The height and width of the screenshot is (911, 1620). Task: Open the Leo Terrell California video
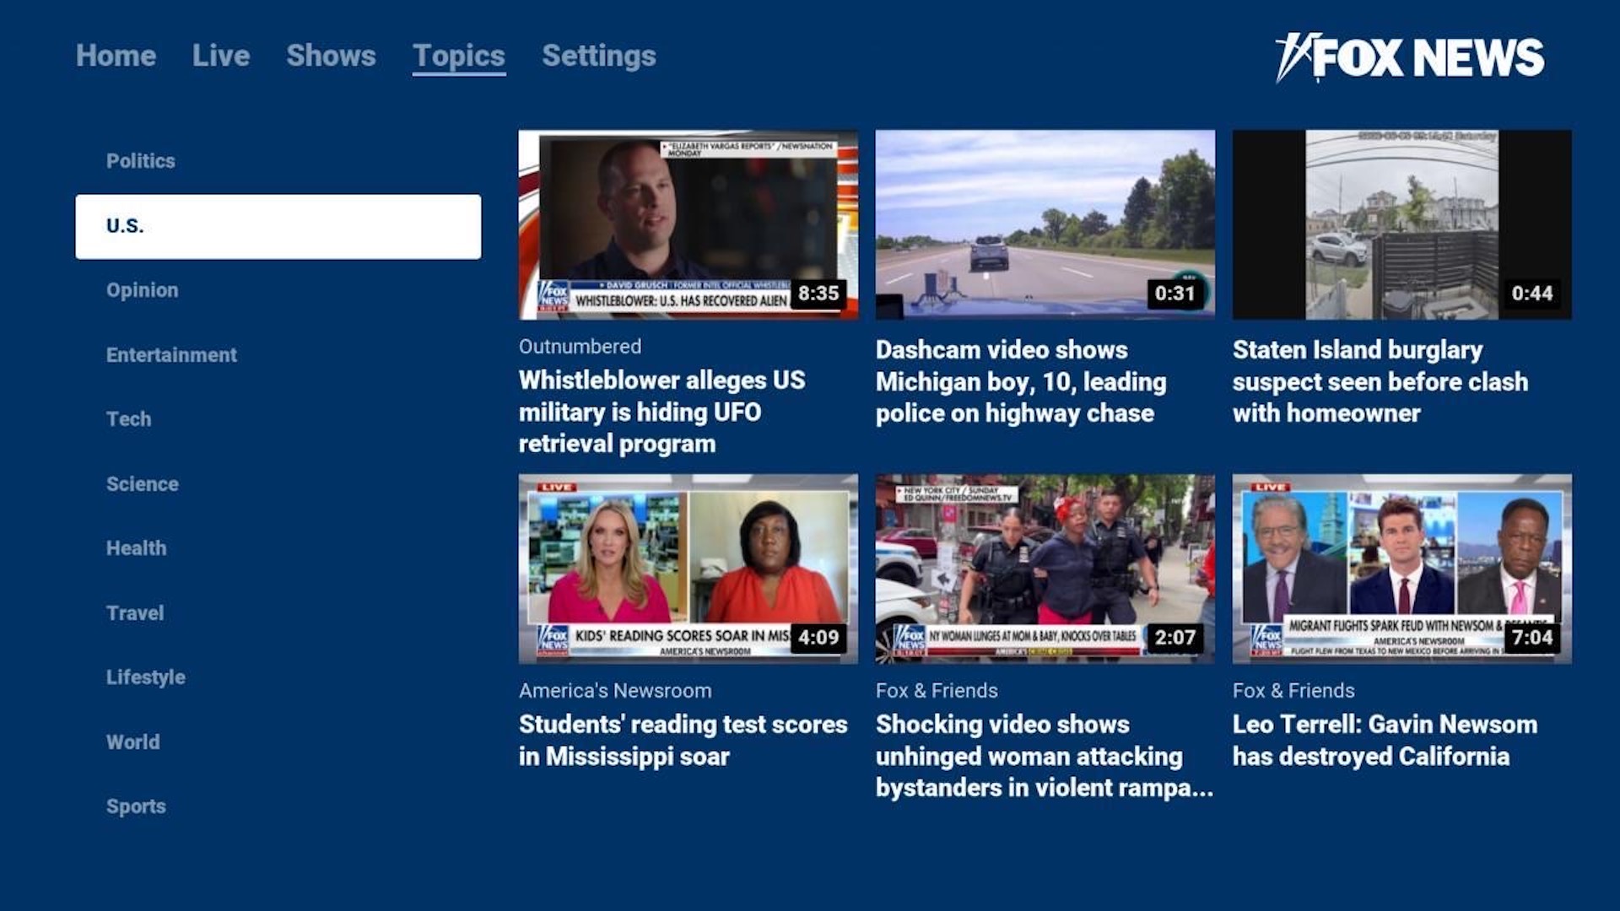(x=1401, y=569)
